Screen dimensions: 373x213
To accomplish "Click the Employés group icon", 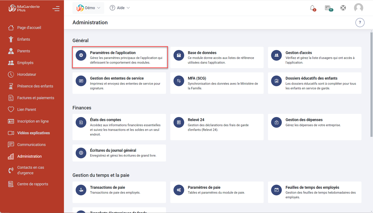I will coord(11,63).
